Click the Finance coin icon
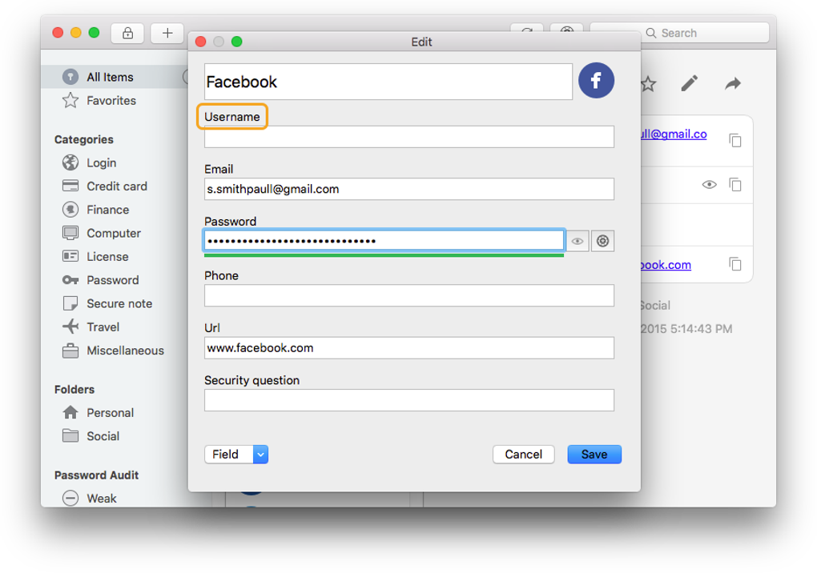 click(x=70, y=209)
